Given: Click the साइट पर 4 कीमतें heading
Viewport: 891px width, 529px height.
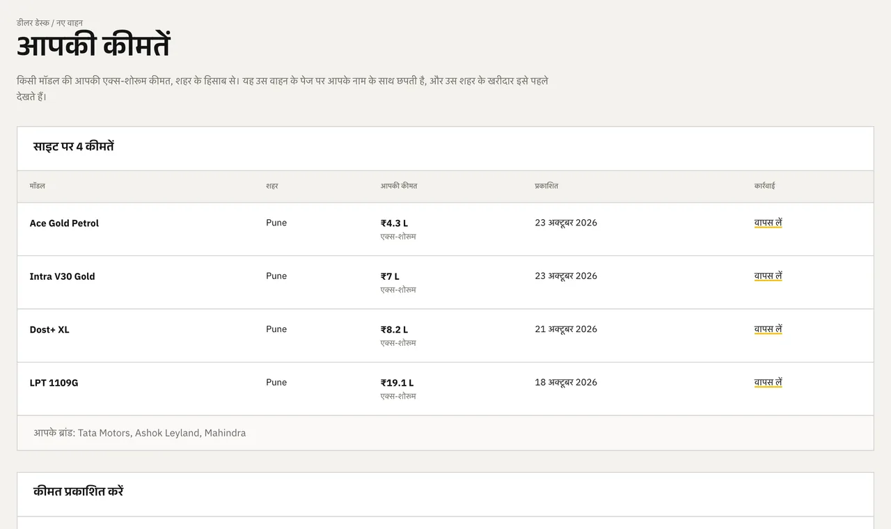Looking at the screenshot, I should pos(74,147).
